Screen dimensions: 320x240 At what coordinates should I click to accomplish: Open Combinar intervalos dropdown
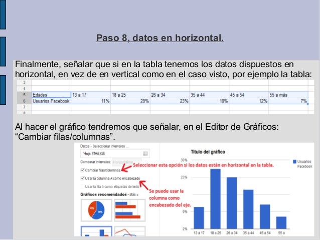point(126,162)
